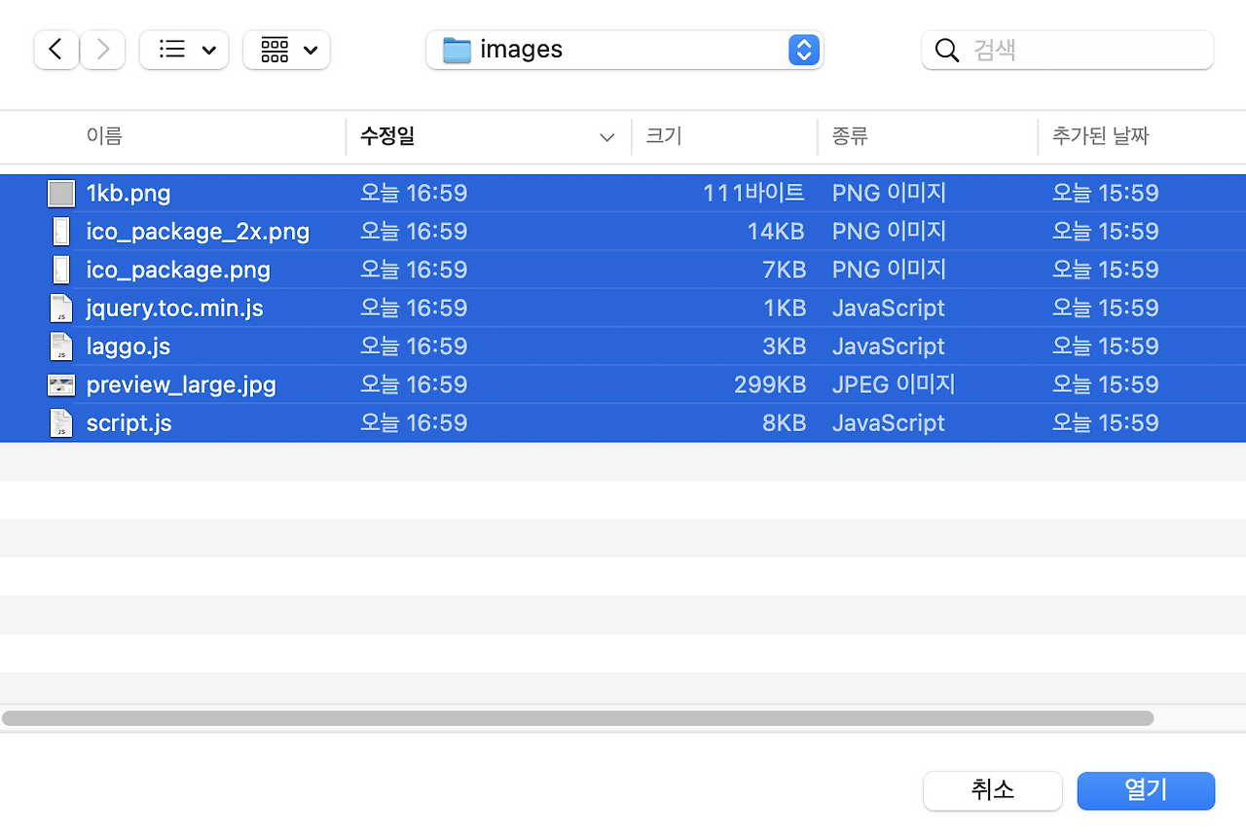Cancel the dialog with the 취소 button
Screen dimensions: 1246x839
point(992,790)
